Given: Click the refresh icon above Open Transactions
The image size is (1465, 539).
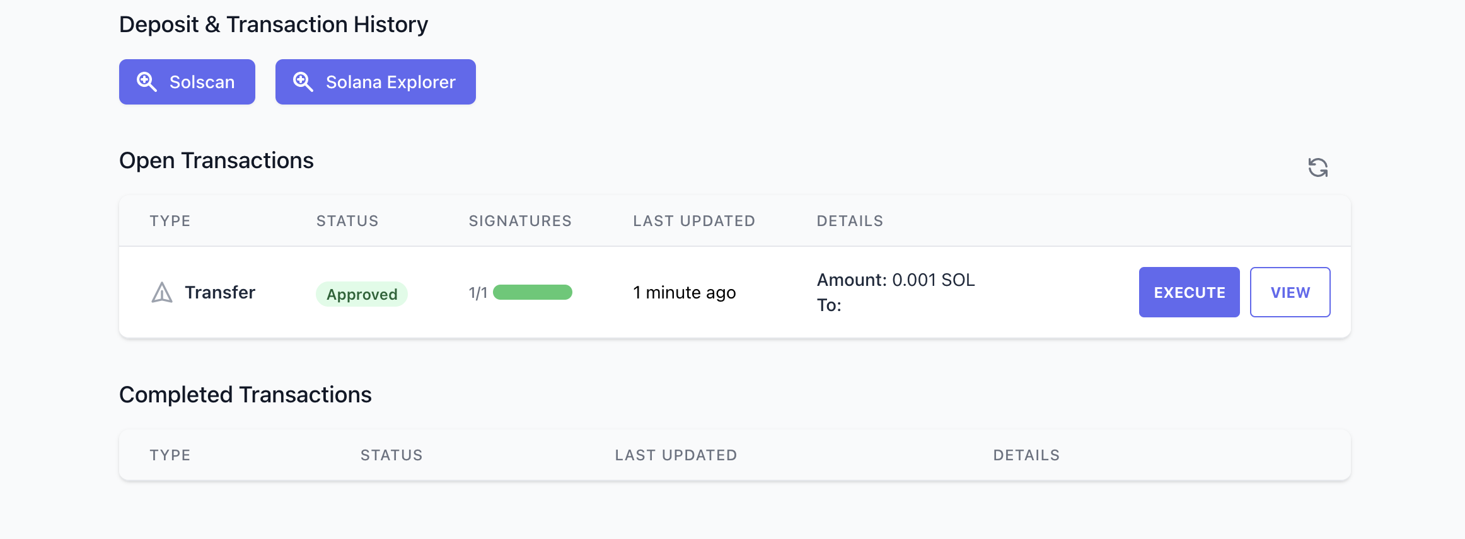Looking at the screenshot, I should click(1318, 166).
